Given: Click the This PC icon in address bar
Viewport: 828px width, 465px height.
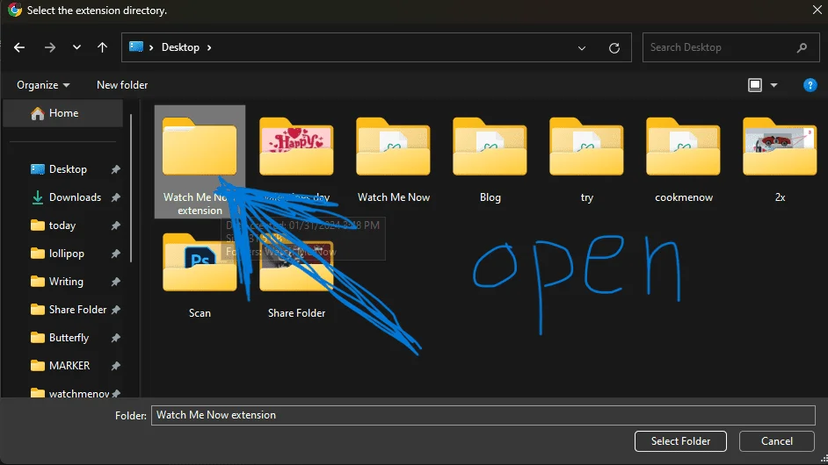Looking at the screenshot, I should (x=136, y=46).
